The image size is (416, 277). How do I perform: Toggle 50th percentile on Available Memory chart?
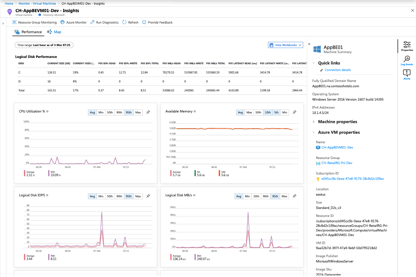point(258,112)
